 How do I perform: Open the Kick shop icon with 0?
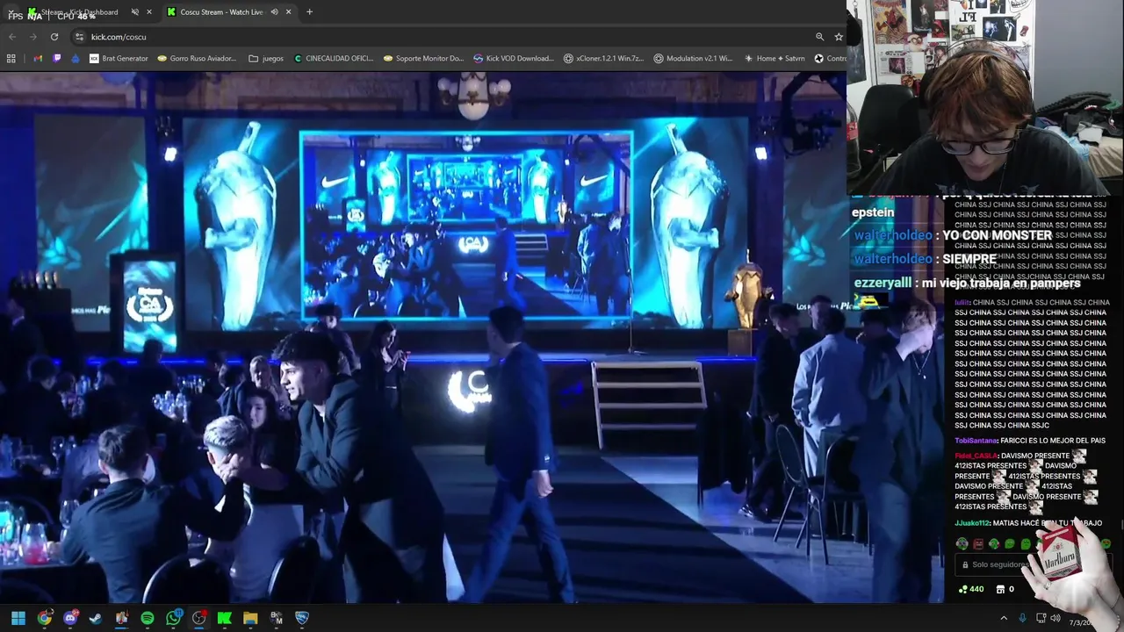(x=1005, y=589)
